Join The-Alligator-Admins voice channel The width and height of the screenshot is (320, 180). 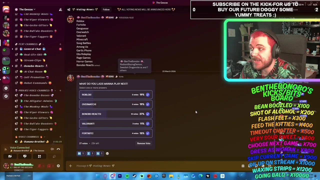[37, 101]
